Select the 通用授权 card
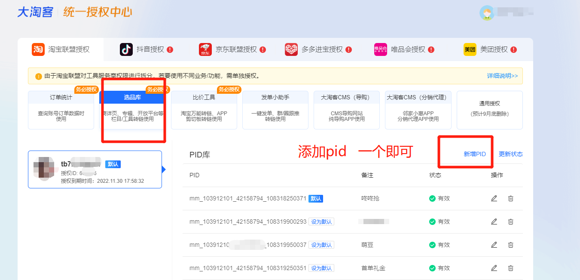The height and width of the screenshot is (280, 580). click(490, 110)
